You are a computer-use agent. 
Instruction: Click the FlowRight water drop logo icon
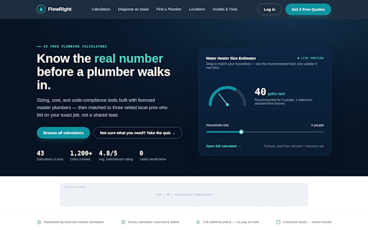click(41, 9)
